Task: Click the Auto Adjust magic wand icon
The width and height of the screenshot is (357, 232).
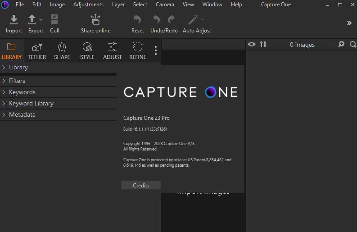Action: pos(194,20)
